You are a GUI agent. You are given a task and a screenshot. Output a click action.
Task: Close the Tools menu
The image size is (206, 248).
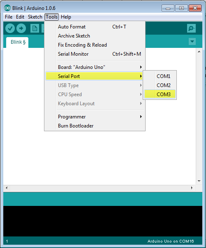[52, 17]
